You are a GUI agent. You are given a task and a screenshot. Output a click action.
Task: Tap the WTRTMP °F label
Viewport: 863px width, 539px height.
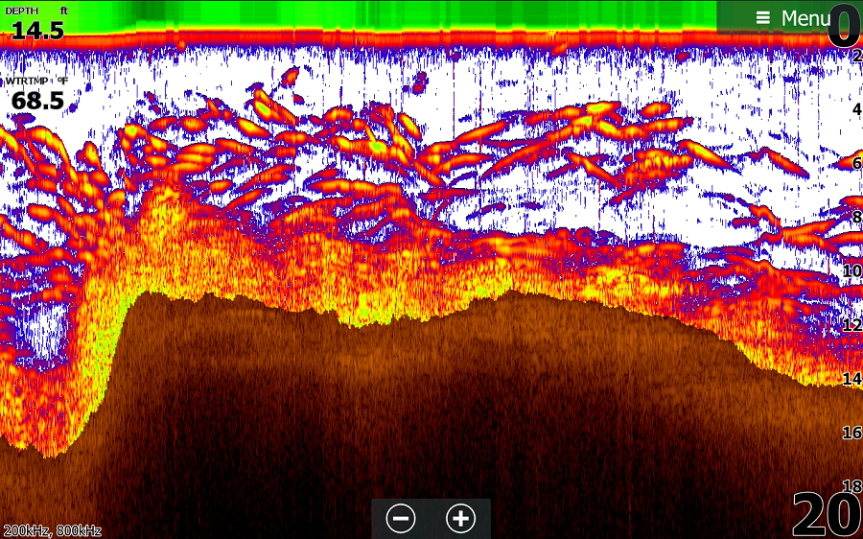coord(36,82)
